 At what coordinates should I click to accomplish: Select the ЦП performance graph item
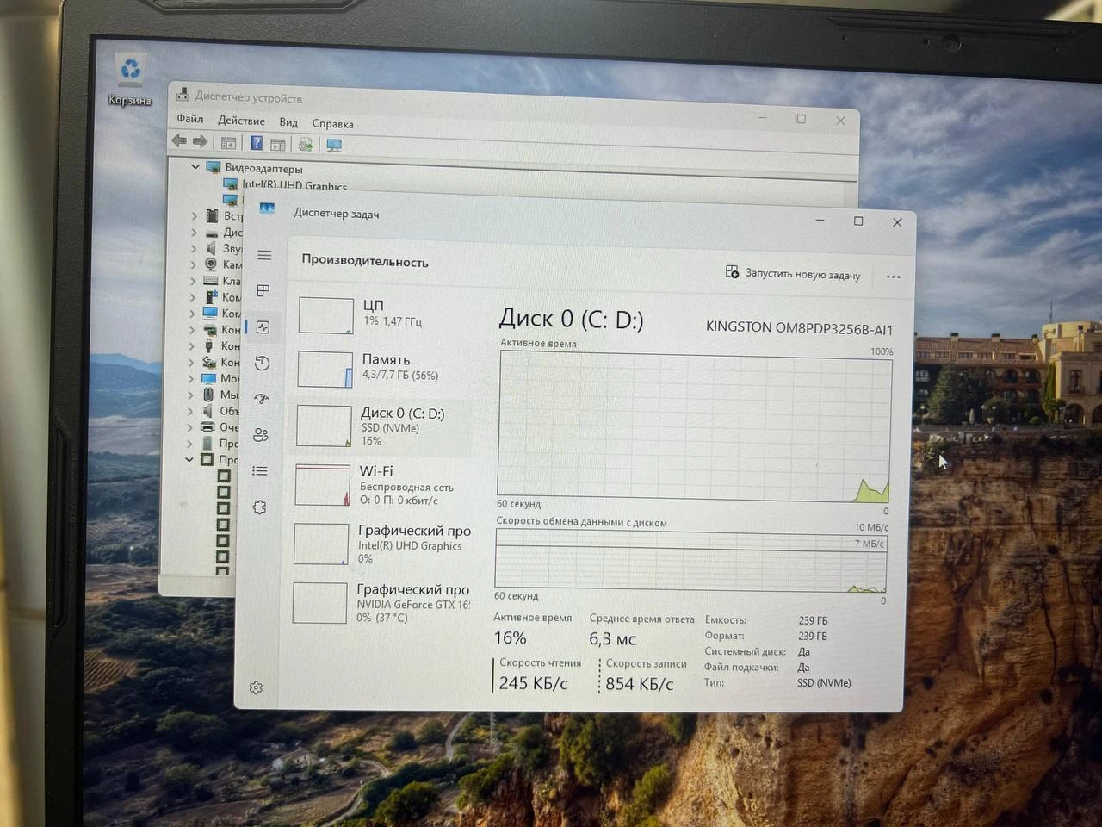[383, 314]
